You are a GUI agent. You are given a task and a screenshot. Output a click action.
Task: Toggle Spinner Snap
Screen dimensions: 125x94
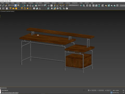[x=64, y=5]
